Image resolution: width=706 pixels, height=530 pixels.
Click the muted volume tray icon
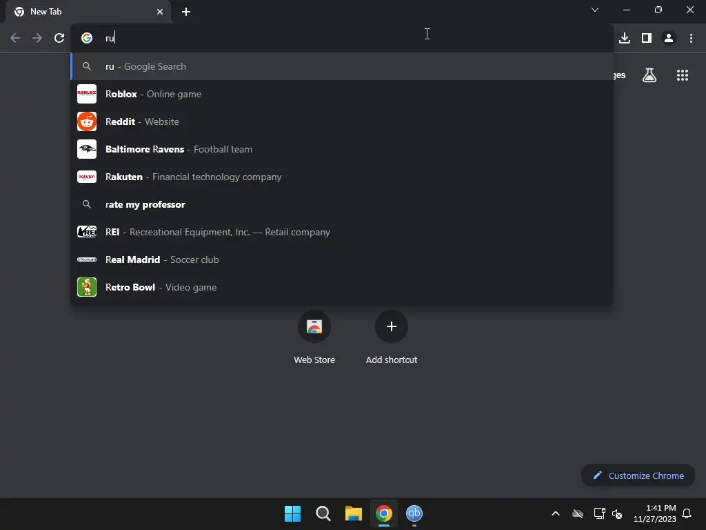click(x=617, y=513)
